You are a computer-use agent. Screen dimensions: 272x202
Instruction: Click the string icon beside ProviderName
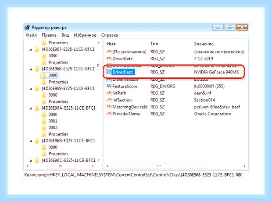[x=109, y=114]
